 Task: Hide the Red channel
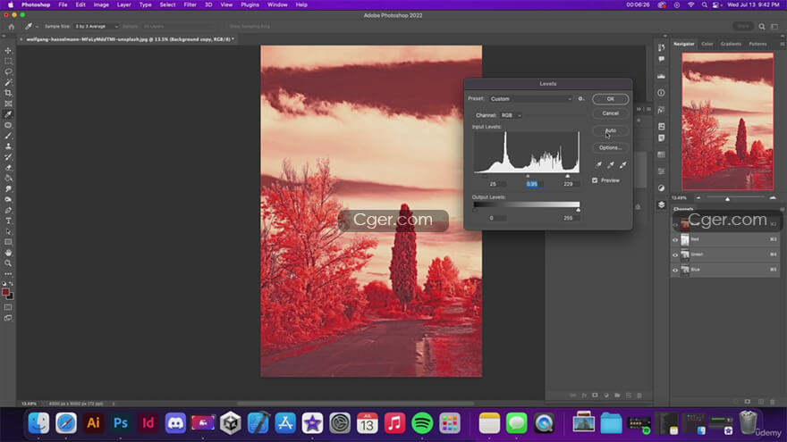click(675, 239)
